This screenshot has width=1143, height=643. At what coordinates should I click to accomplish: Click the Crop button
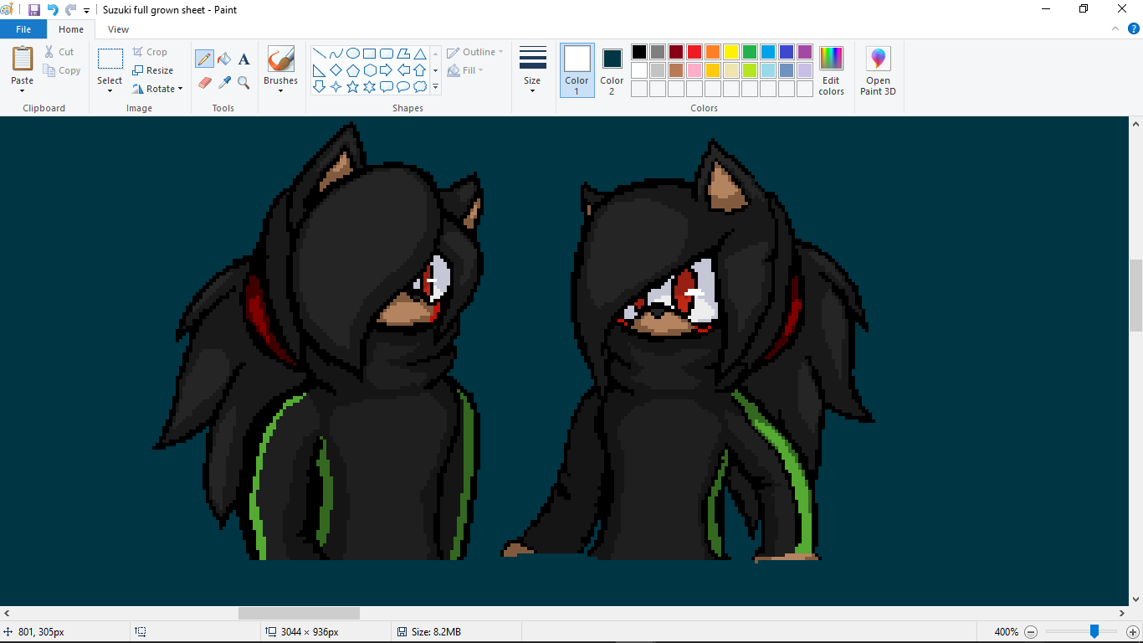pyautogui.click(x=150, y=52)
